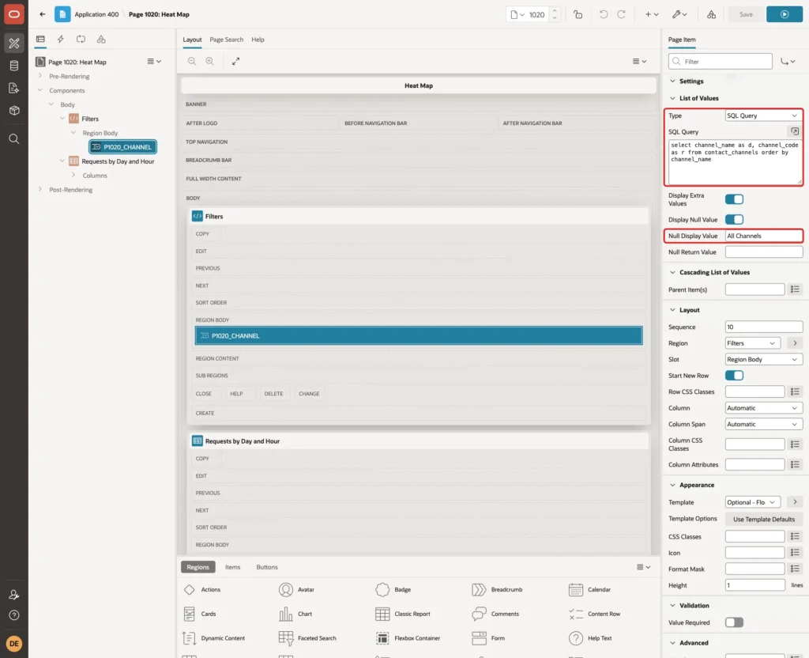This screenshot has width=809, height=658.
Task: Click the page lock icon
Action: 578,14
